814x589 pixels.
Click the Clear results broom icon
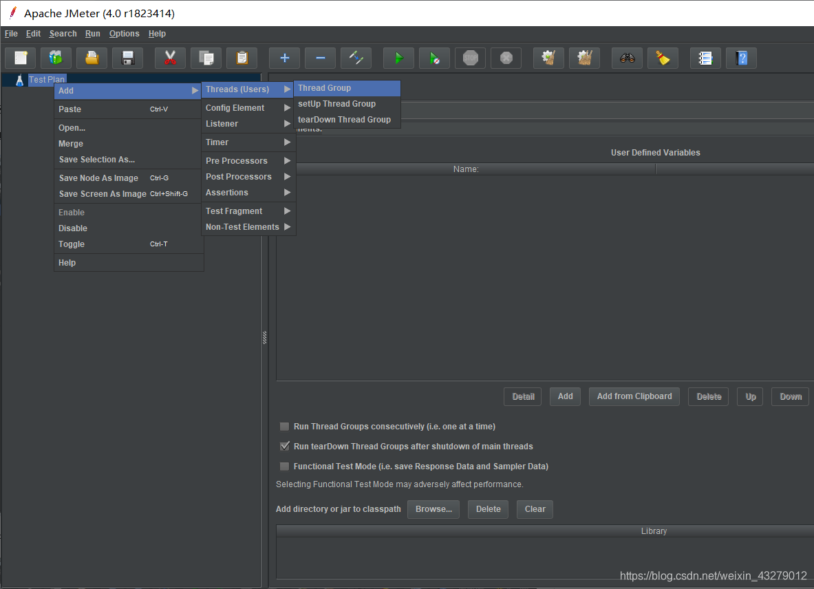pos(548,58)
